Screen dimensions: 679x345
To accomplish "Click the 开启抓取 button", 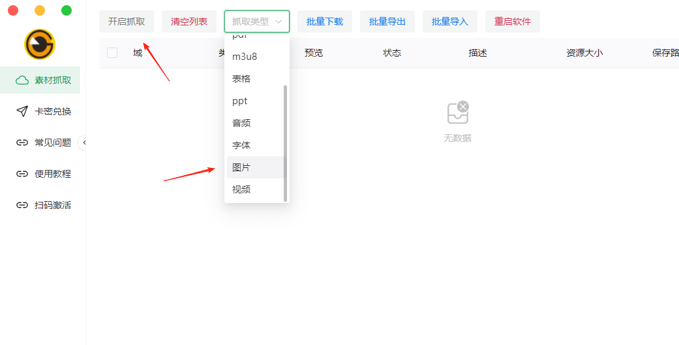I will click(127, 21).
